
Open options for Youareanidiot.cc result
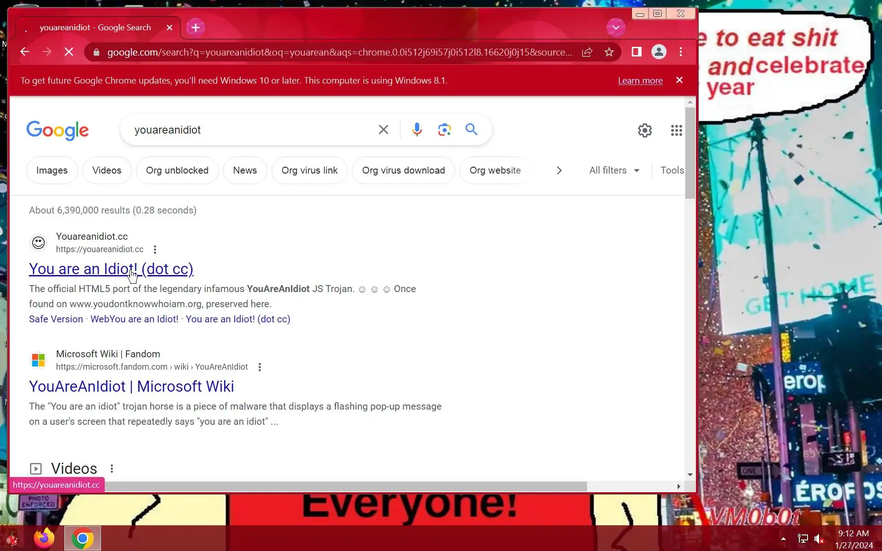[155, 249]
